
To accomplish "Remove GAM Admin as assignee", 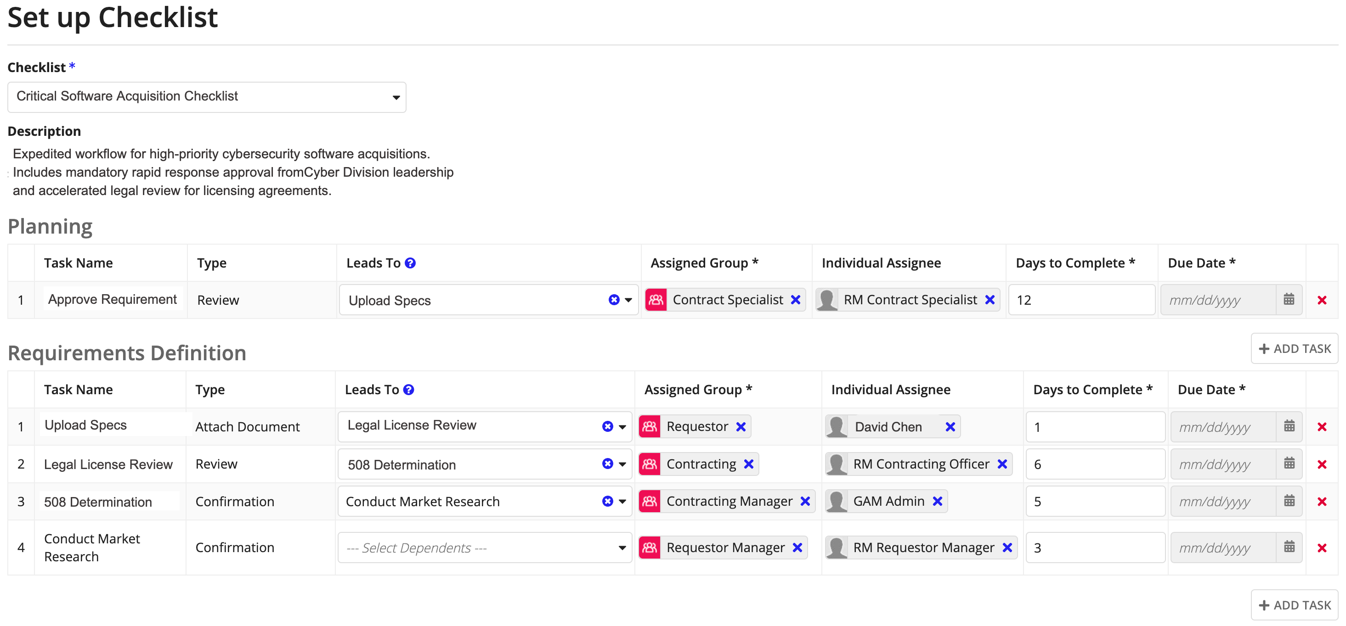I will click(938, 501).
